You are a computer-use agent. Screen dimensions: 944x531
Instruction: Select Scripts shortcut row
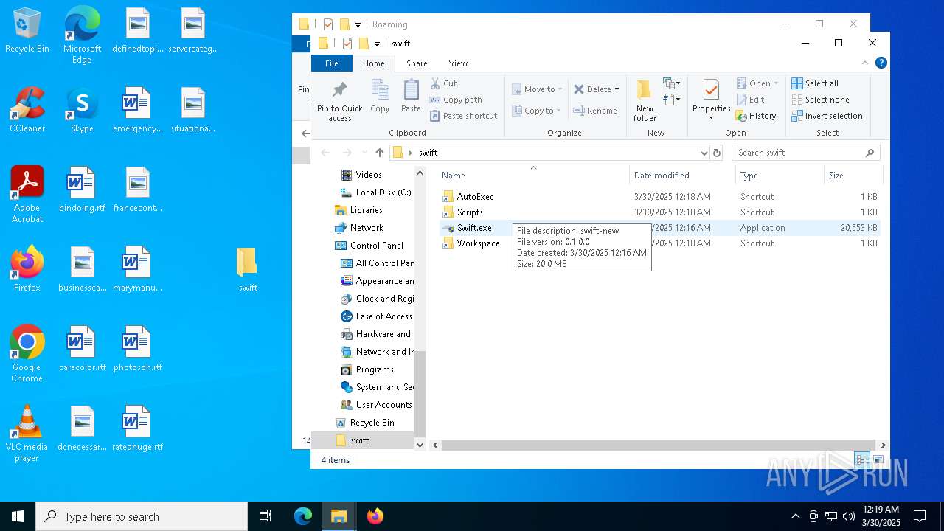(659, 212)
